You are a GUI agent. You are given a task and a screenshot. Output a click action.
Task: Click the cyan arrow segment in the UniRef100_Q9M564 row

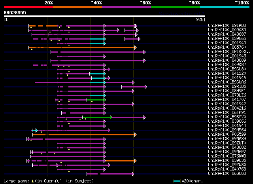(34, 130)
